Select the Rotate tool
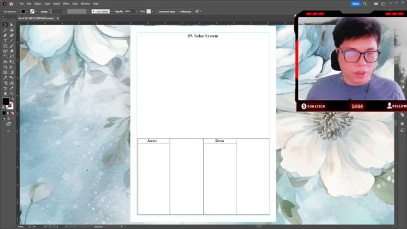The height and width of the screenshot is (229, 407). pyautogui.click(x=5, y=57)
